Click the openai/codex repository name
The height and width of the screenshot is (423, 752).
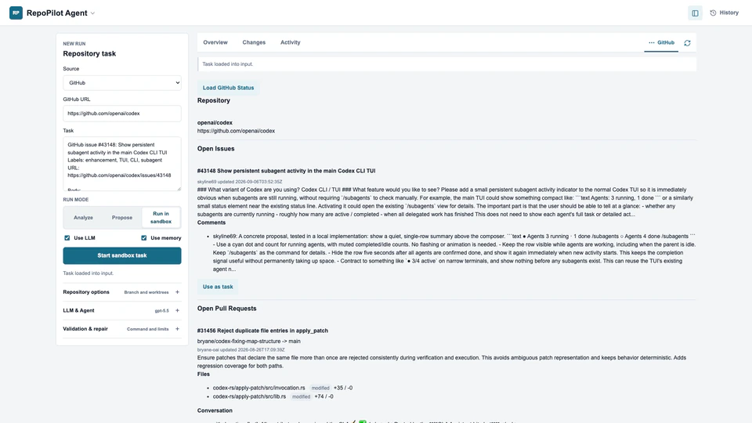(215, 123)
